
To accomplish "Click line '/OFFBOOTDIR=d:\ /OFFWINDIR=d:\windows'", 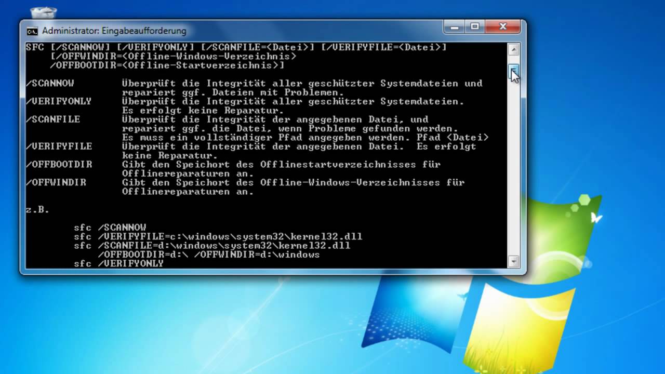I will click(x=209, y=255).
